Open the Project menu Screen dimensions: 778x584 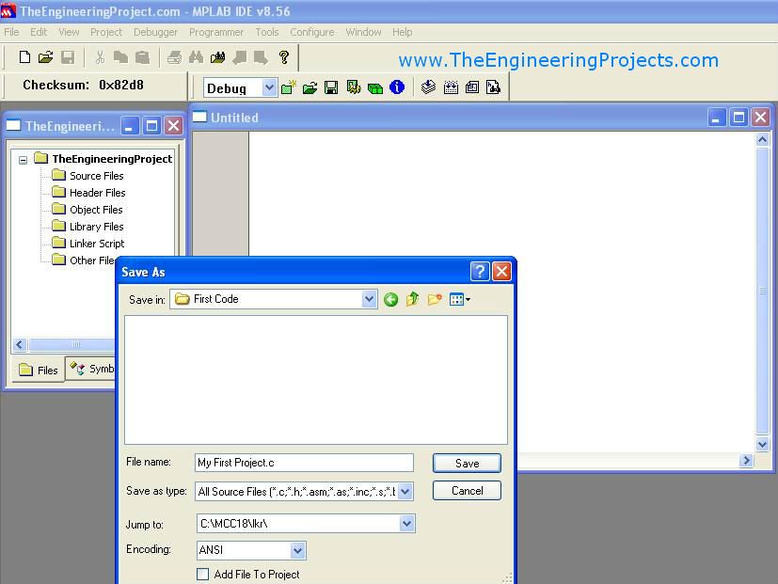106,32
